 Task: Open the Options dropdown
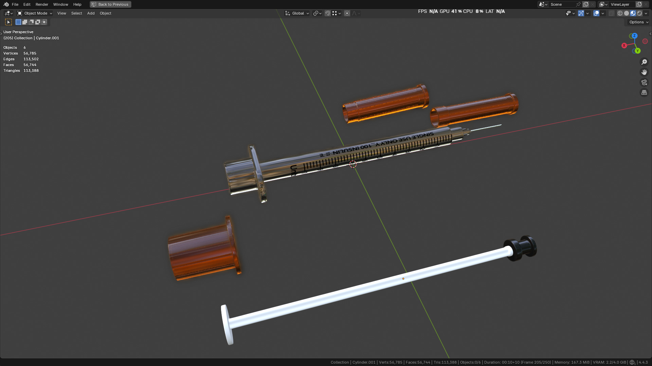coord(638,22)
